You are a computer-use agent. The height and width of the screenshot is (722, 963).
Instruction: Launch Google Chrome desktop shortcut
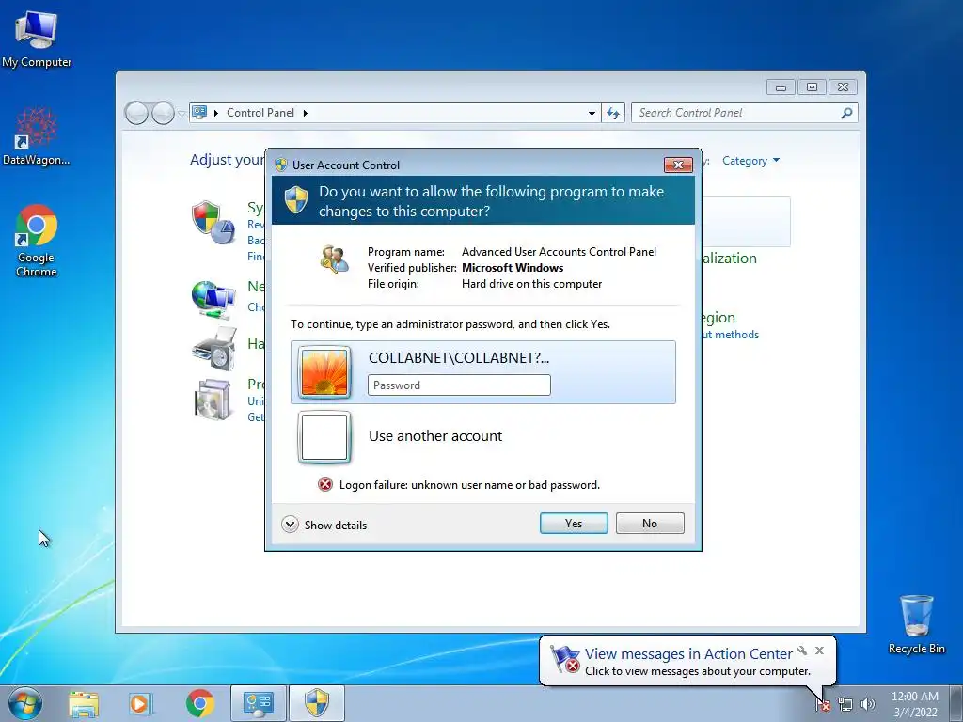tap(37, 241)
